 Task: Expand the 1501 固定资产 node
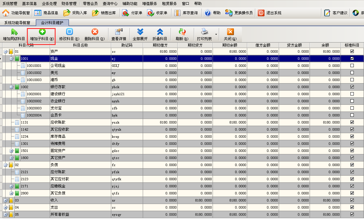point(11,151)
